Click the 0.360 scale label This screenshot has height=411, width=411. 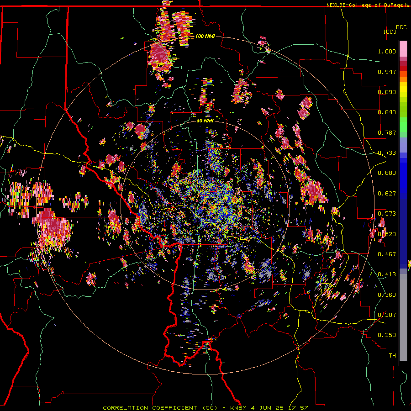[x=387, y=295]
